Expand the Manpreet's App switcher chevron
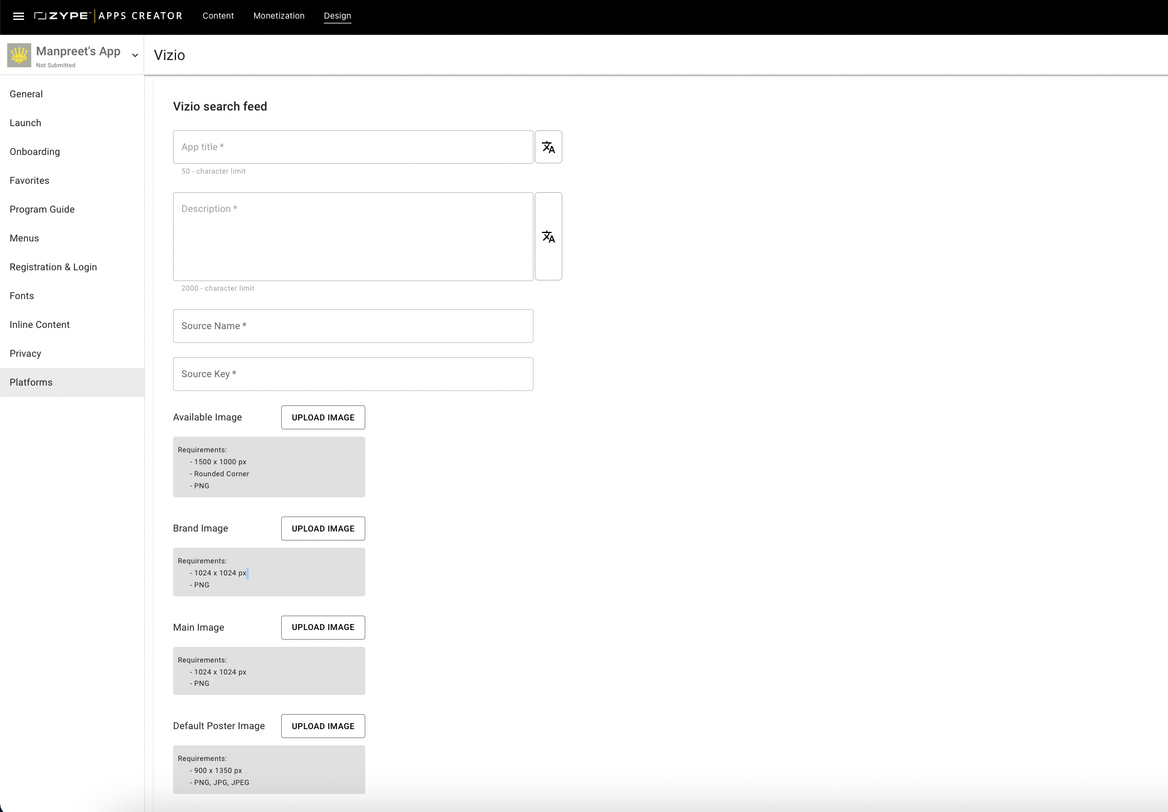 click(135, 55)
